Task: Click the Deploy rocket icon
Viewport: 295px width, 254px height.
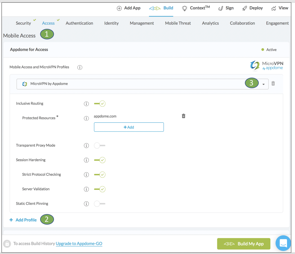Action: tap(245, 8)
